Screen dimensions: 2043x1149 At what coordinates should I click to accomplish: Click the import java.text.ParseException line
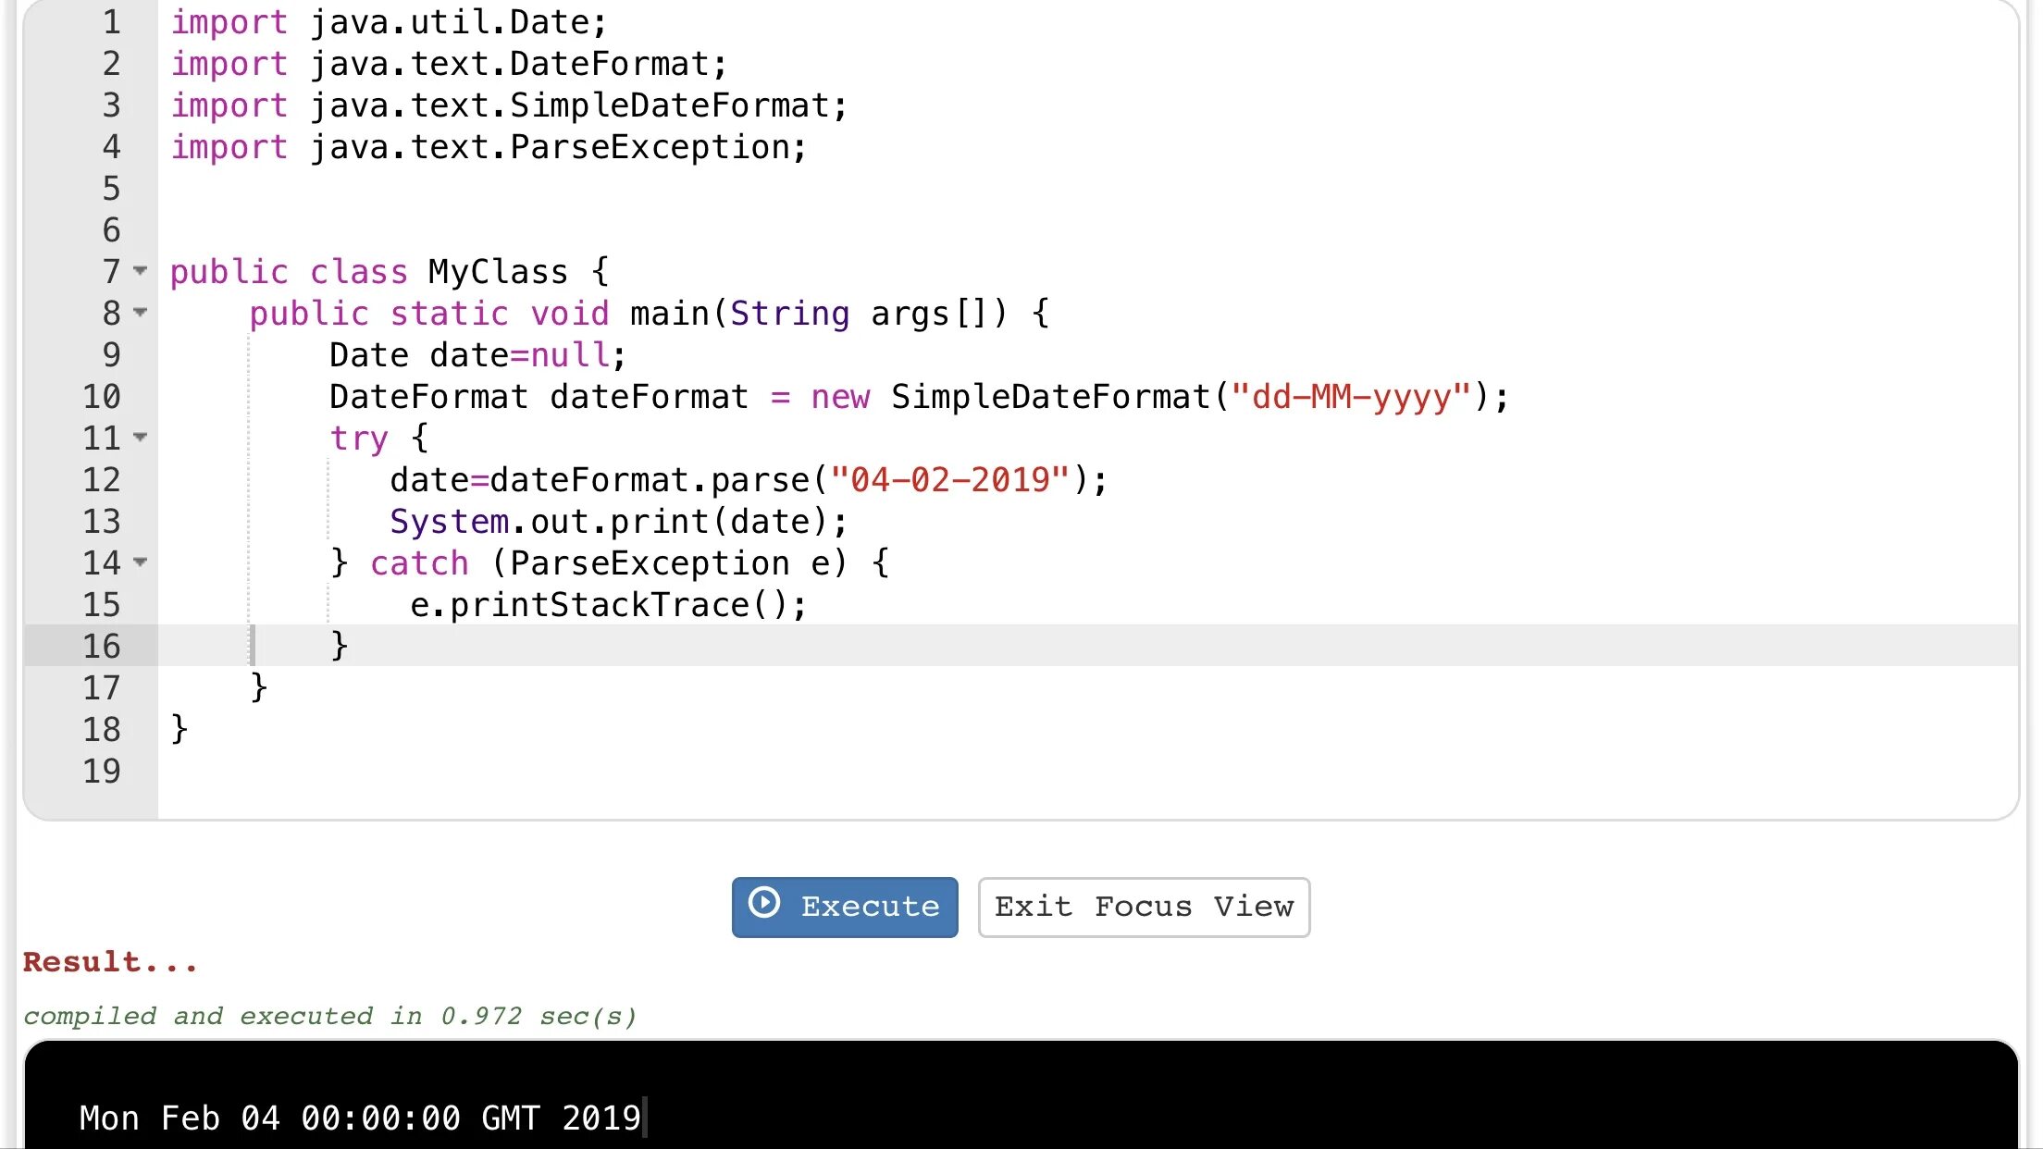point(489,147)
